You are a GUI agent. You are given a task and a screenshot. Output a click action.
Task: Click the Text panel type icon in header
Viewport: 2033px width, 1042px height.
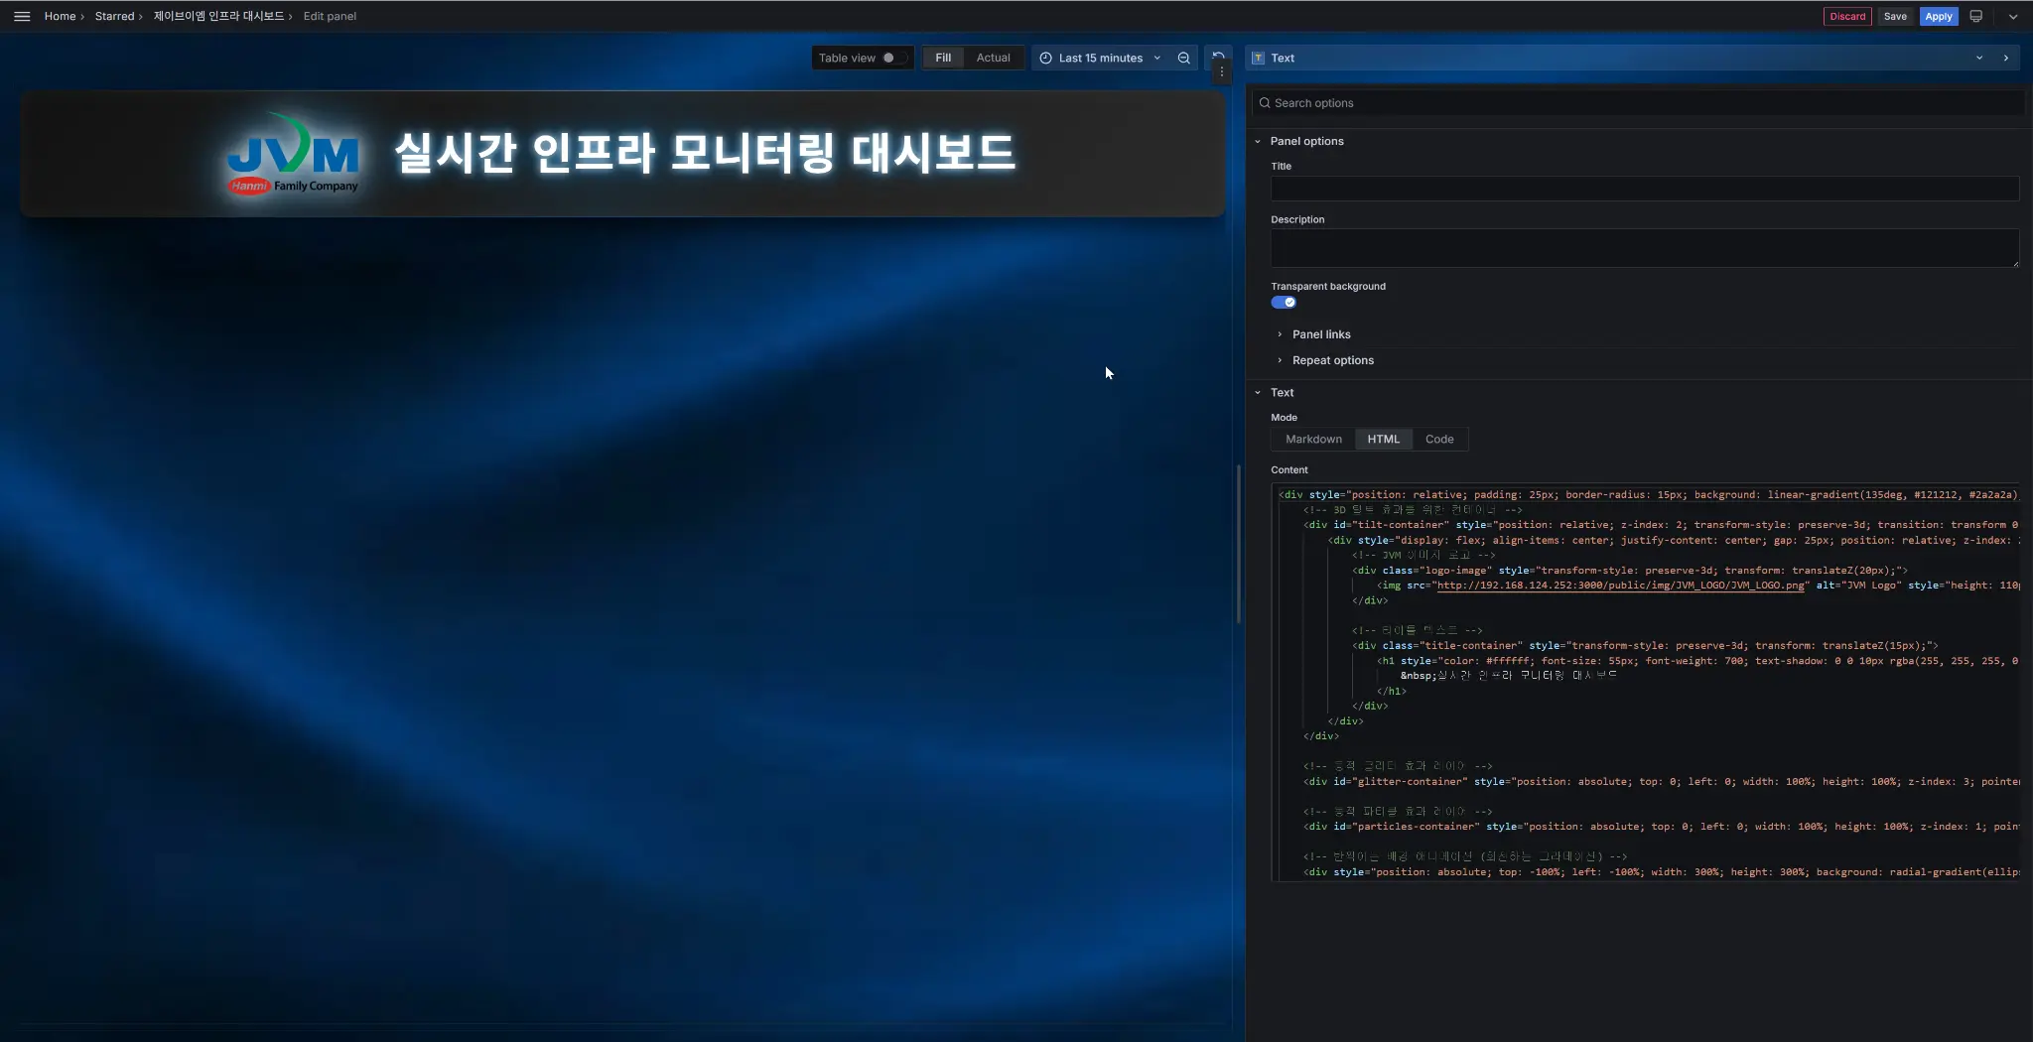click(x=1259, y=58)
